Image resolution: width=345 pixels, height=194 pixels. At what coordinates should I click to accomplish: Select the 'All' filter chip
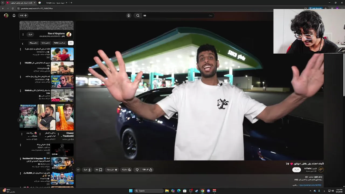(71, 43)
